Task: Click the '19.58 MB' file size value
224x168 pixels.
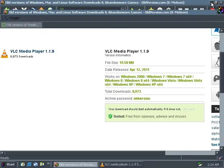Action: pyautogui.click(x=127, y=62)
